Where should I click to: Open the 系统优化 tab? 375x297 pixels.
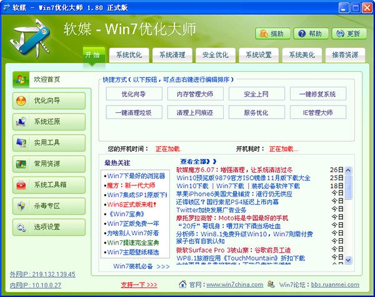point(129,55)
